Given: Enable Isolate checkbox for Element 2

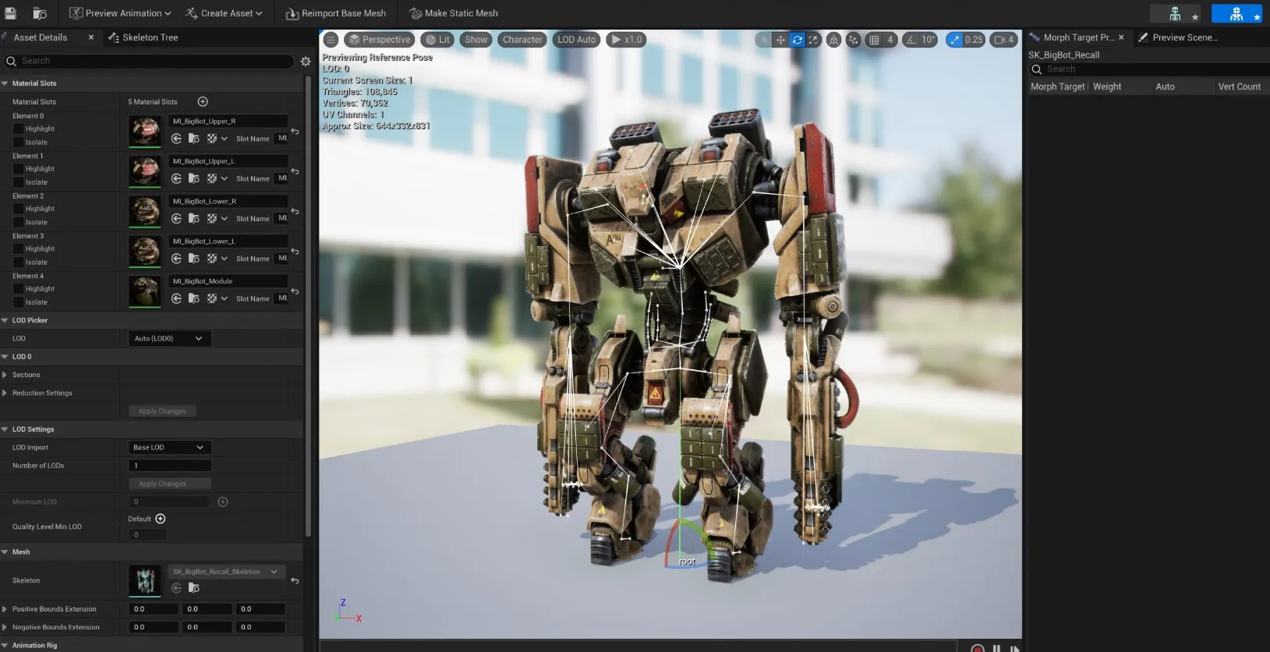Looking at the screenshot, I should [x=19, y=222].
